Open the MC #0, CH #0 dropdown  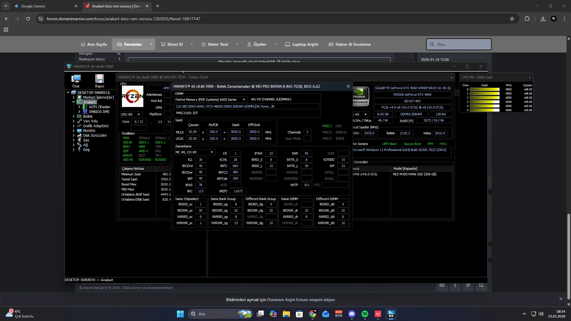click(212, 152)
